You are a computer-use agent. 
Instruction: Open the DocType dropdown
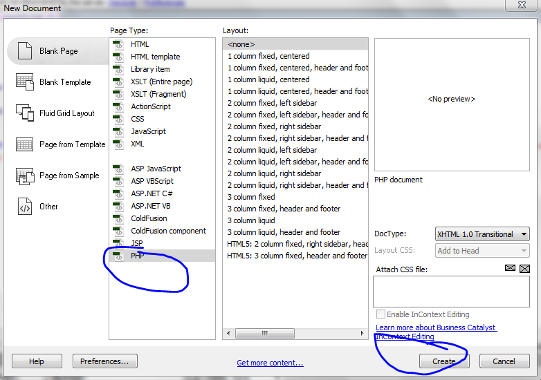coord(482,234)
